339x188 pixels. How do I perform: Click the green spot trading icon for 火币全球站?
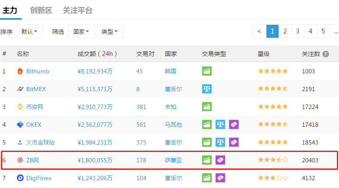tap(207, 142)
